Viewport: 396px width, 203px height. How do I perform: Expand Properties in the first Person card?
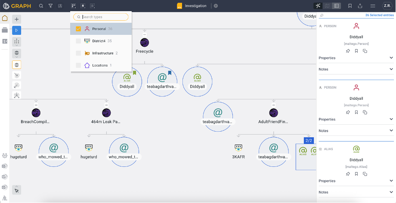click(x=356, y=58)
